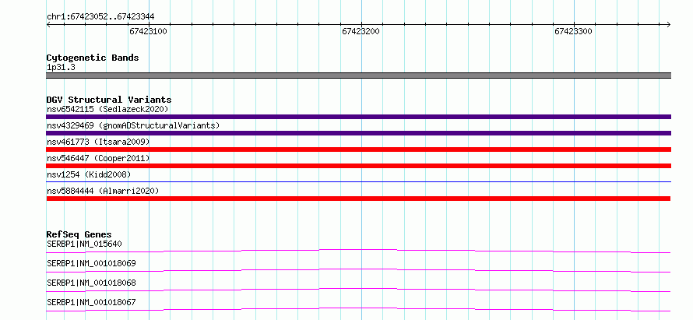Select the thin blue nsv1254 variant line
This screenshot has width=693, height=320.
click(358, 181)
